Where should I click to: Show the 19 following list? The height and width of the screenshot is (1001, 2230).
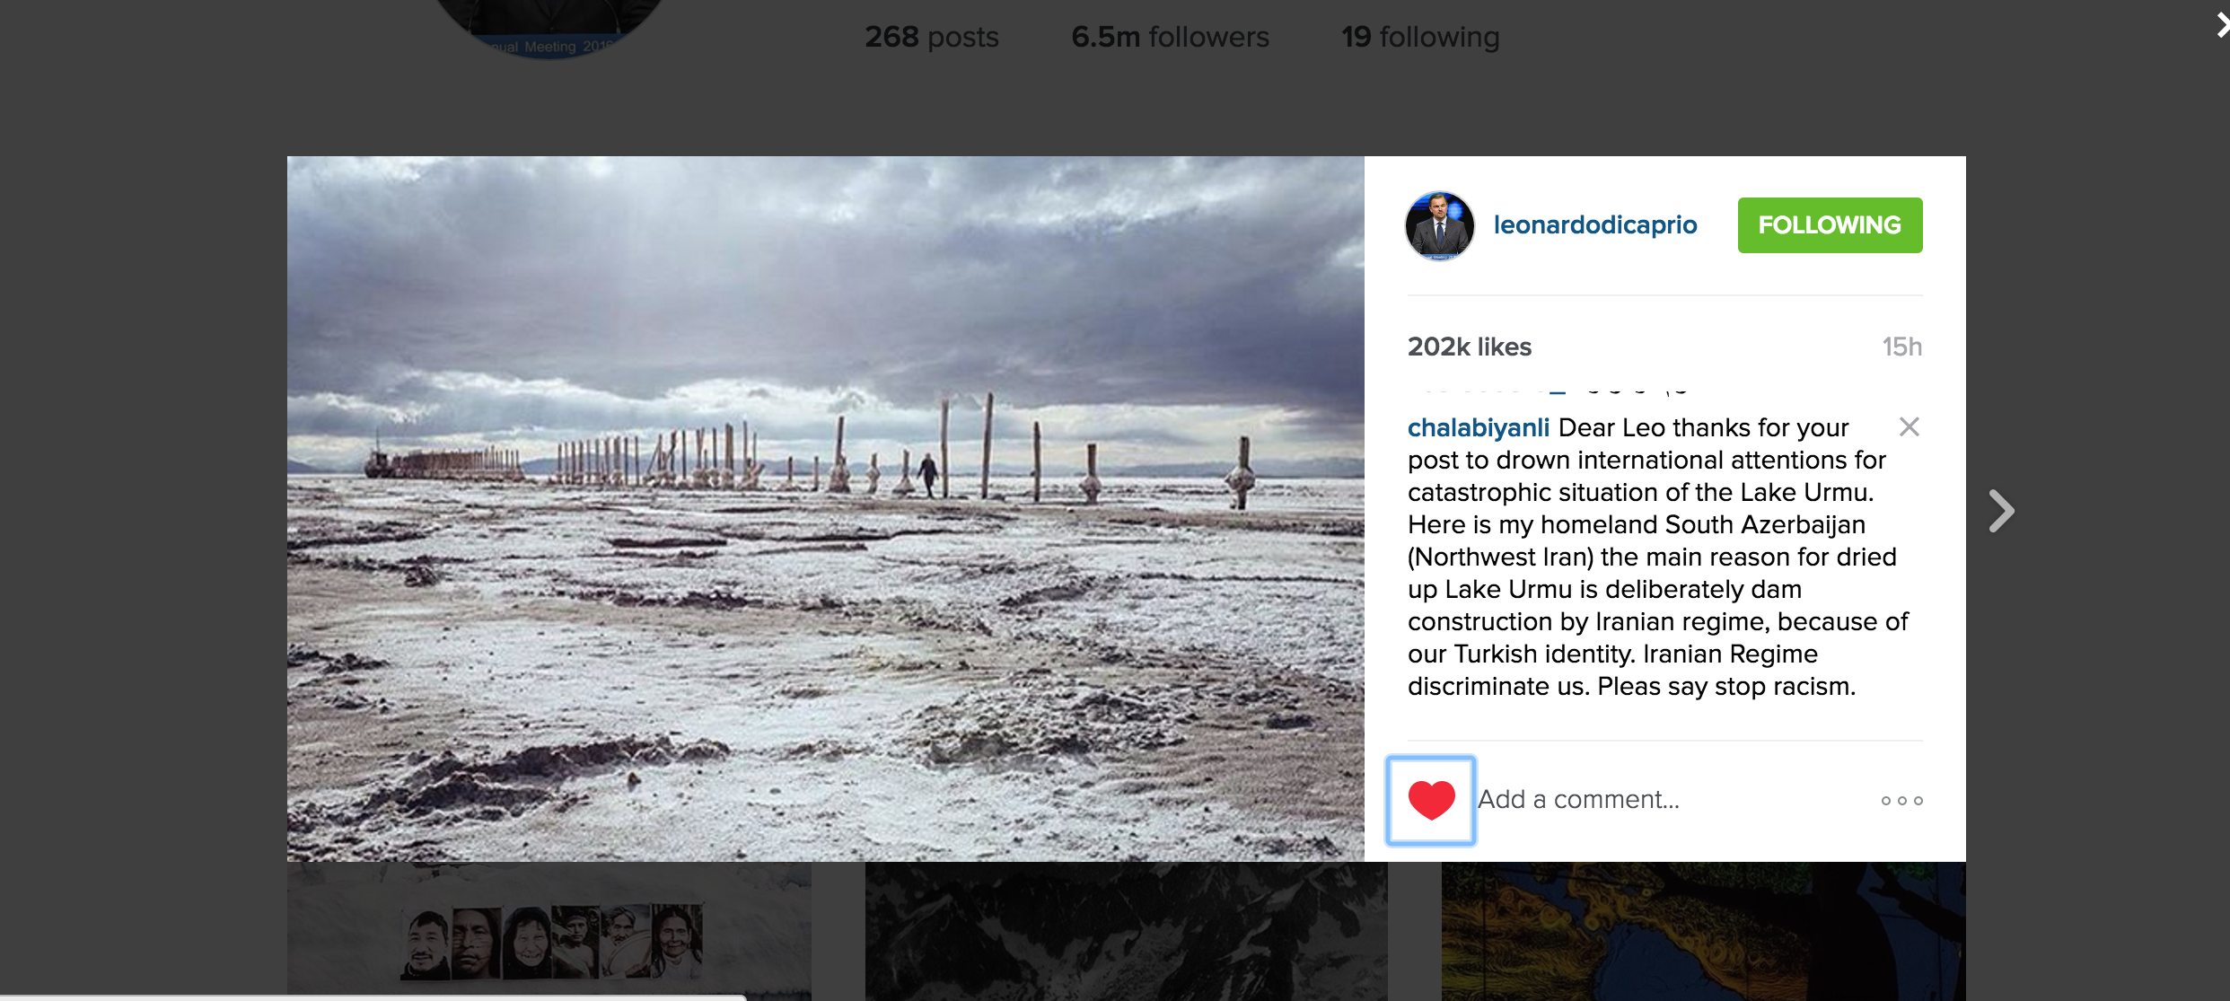point(1420,37)
